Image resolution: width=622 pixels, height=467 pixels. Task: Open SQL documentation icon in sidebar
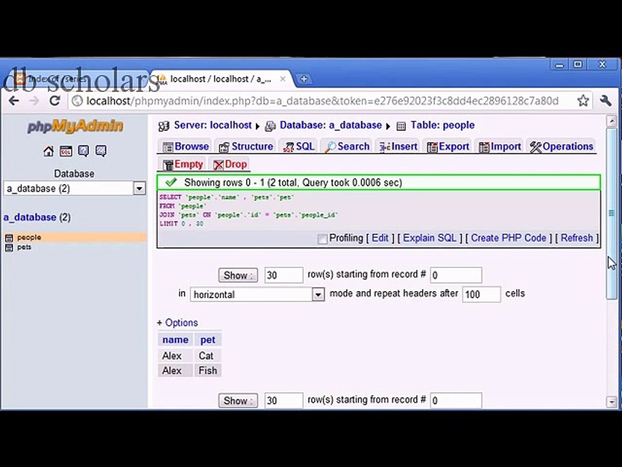pos(101,151)
